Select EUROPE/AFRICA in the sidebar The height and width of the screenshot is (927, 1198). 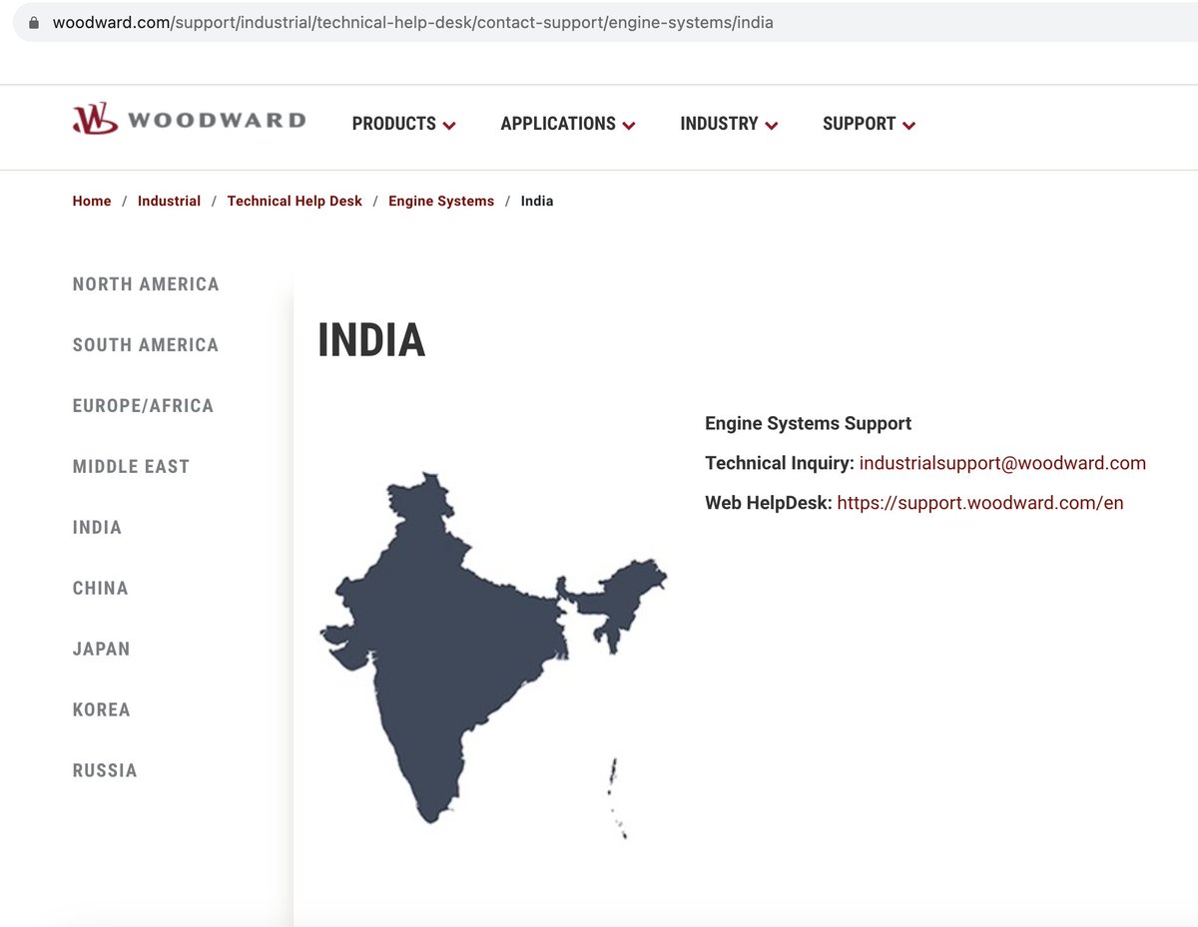tap(143, 406)
